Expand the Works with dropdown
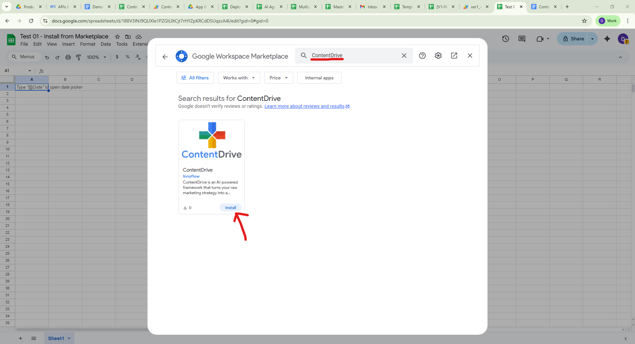This screenshot has height=344, width=635. tap(239, 78)
